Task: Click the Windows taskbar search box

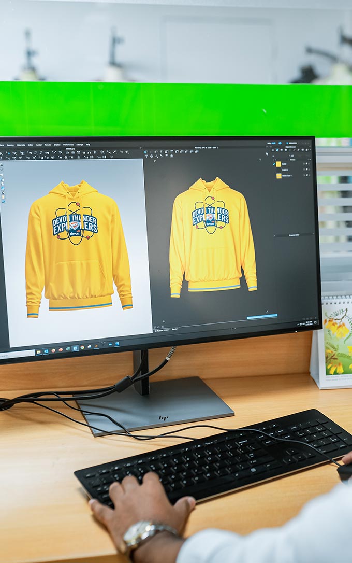Action: coord(16,355)
